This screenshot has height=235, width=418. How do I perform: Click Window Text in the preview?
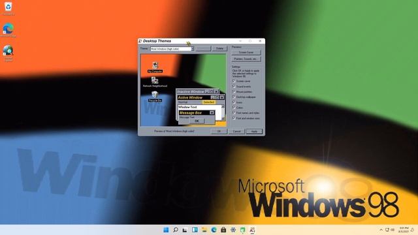coord(187,107)
